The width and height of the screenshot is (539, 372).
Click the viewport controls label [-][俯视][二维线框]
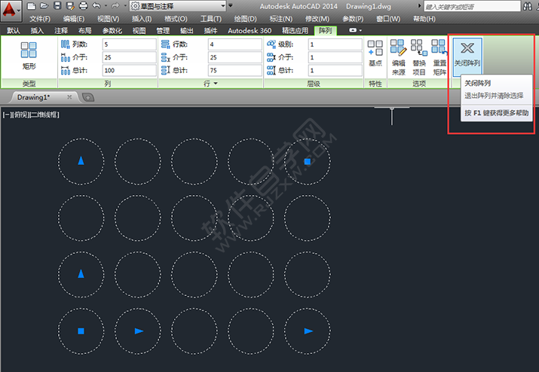pos(31,114)
